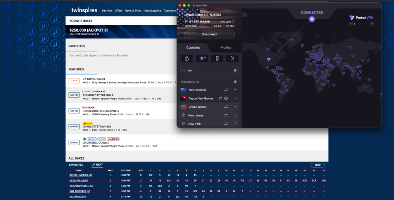Zoom out the map with the minus icon

[351, 24]
